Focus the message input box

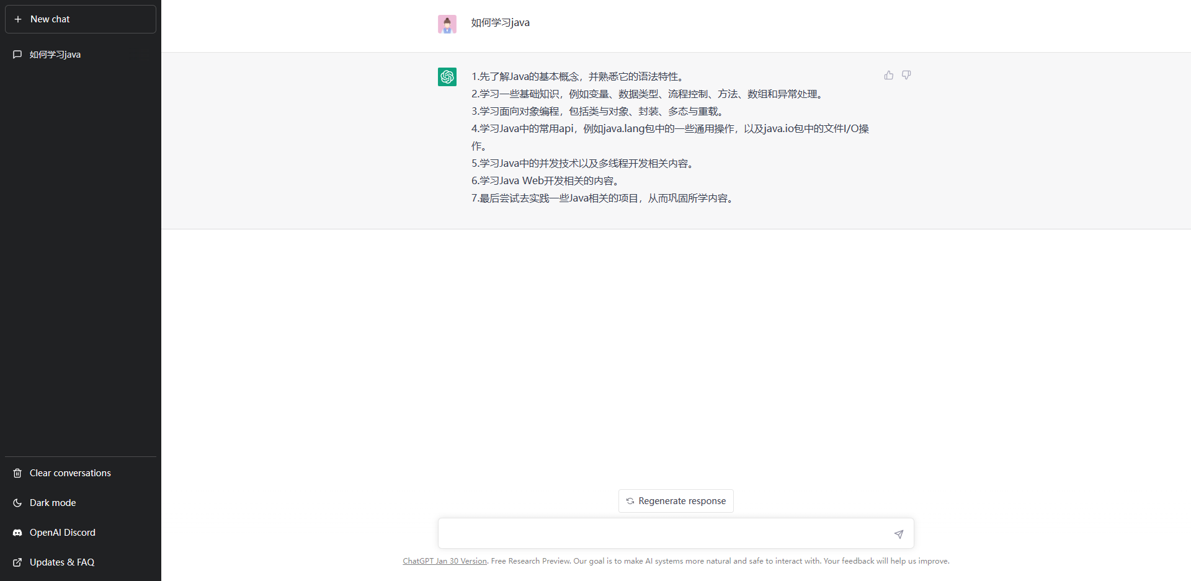[676, 533]
